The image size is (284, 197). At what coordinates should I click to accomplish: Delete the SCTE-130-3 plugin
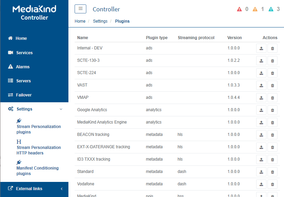point(272,60)
